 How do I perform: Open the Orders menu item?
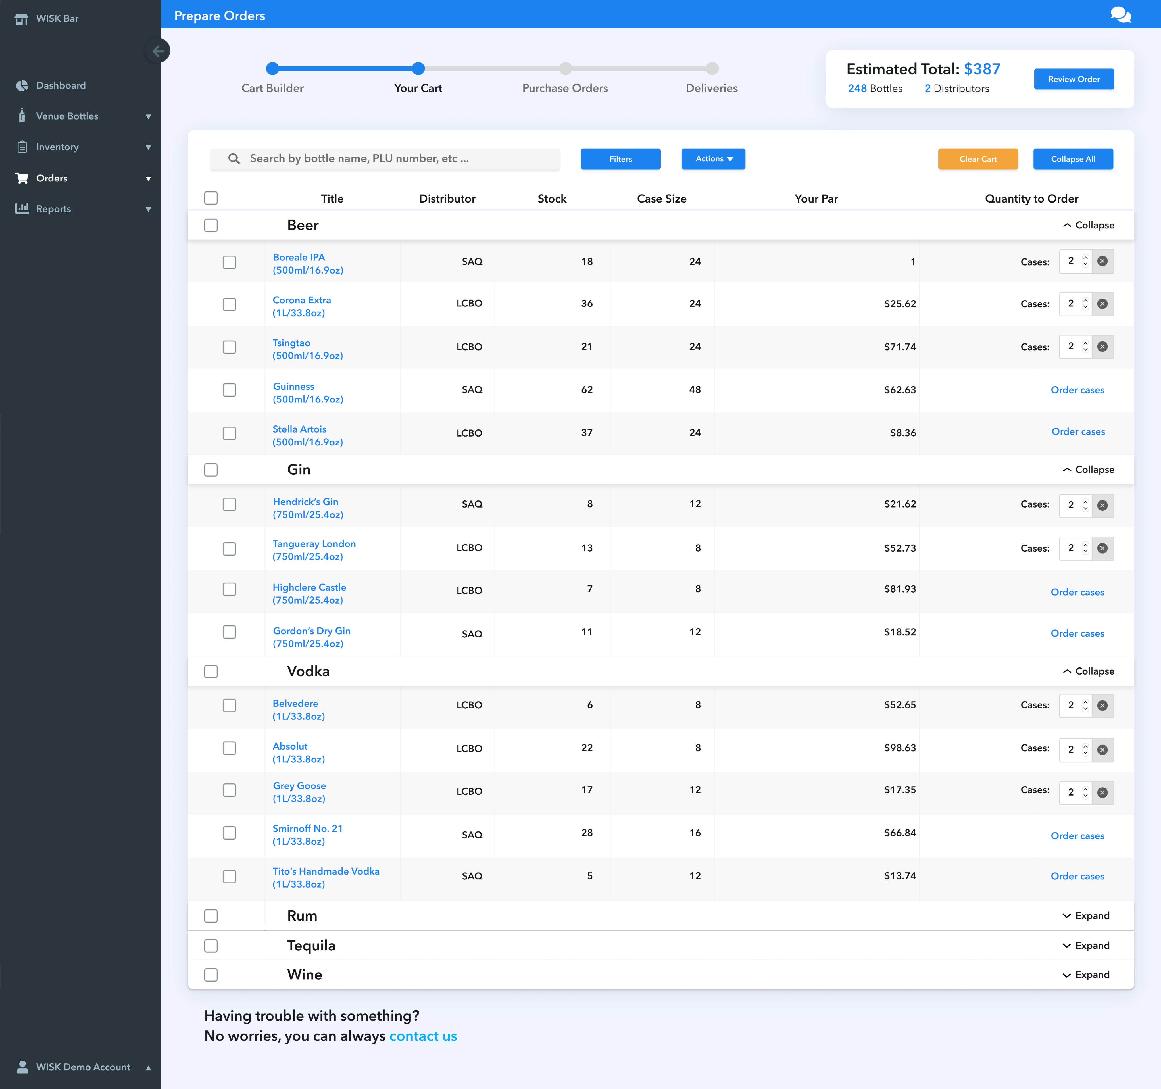coord(52,178)
